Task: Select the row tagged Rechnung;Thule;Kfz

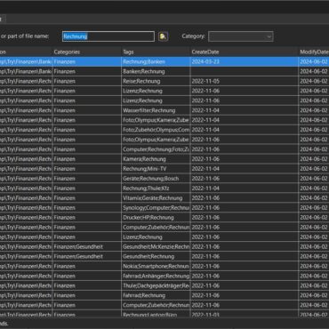Action: click(x=164, y=189)
